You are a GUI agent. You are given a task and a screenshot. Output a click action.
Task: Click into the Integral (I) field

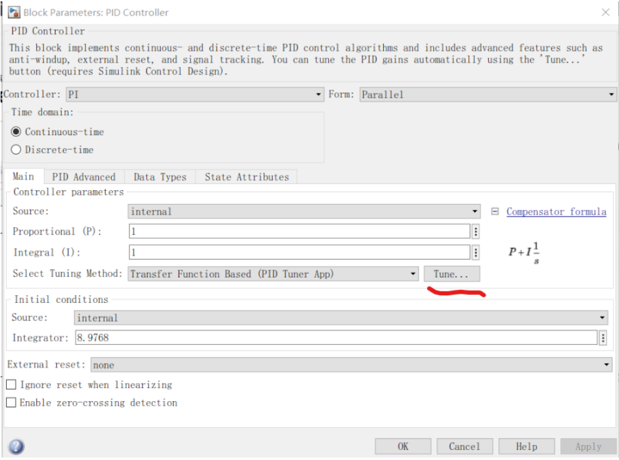click(299, 252)
